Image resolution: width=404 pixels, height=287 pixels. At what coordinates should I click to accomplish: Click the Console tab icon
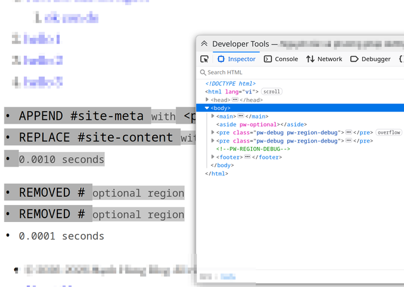tap(268, 59)
